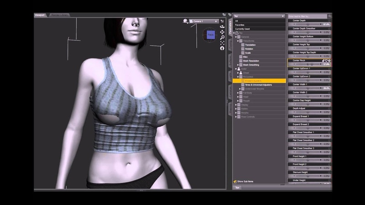Click the Center Width 1 slider
Screen dimensions: 365x205
[x=309, y=88]
